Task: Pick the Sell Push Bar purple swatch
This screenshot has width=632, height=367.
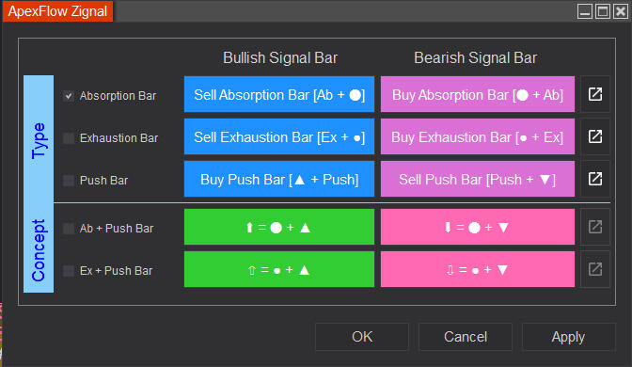Action: point(478,179)
